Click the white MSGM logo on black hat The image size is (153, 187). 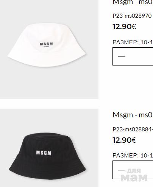tap(44, 153)
